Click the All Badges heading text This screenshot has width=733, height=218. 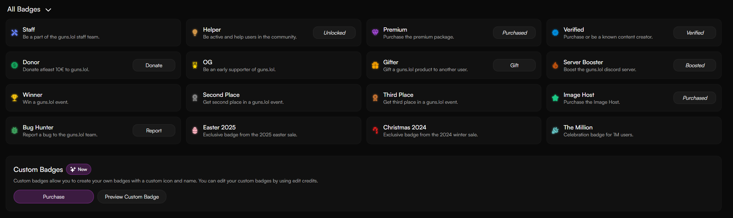(24, 9)
